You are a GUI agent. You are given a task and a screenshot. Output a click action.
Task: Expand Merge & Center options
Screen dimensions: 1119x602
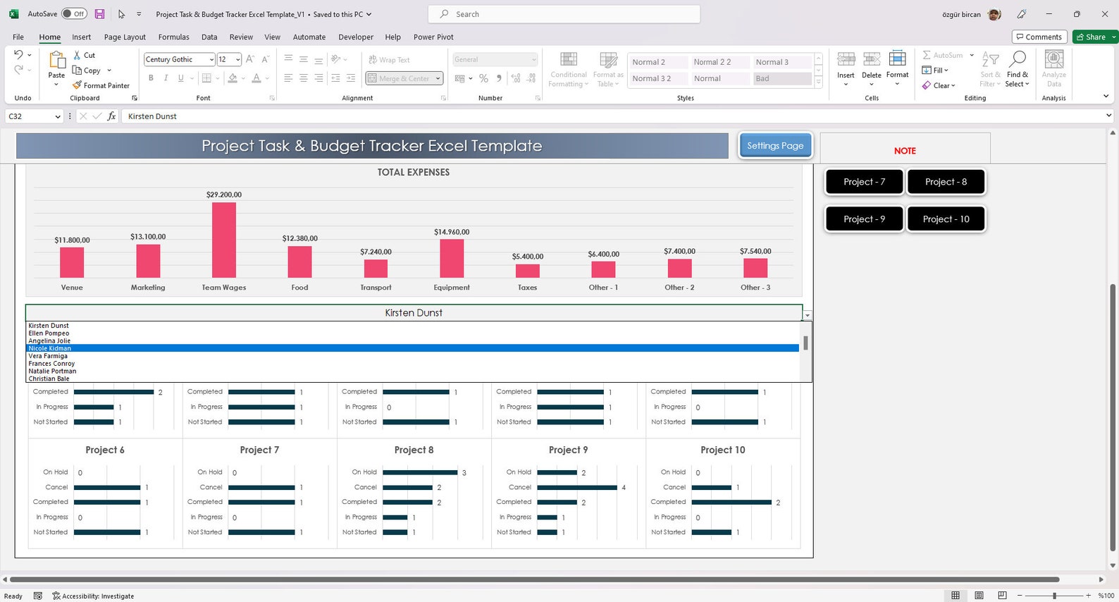tap(438, 78)
